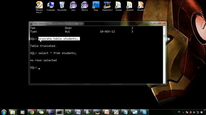This screenshot has height=115, width=206.
Task: Click the 'Tuan' name in the output
Action: point(33,32)
